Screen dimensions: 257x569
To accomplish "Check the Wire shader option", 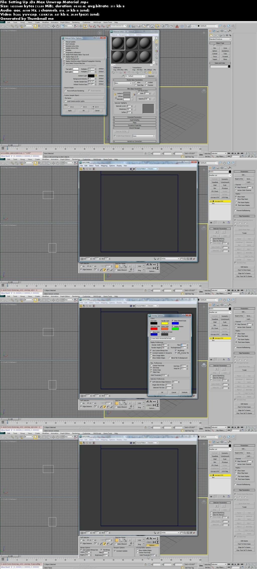I will 136,83.
